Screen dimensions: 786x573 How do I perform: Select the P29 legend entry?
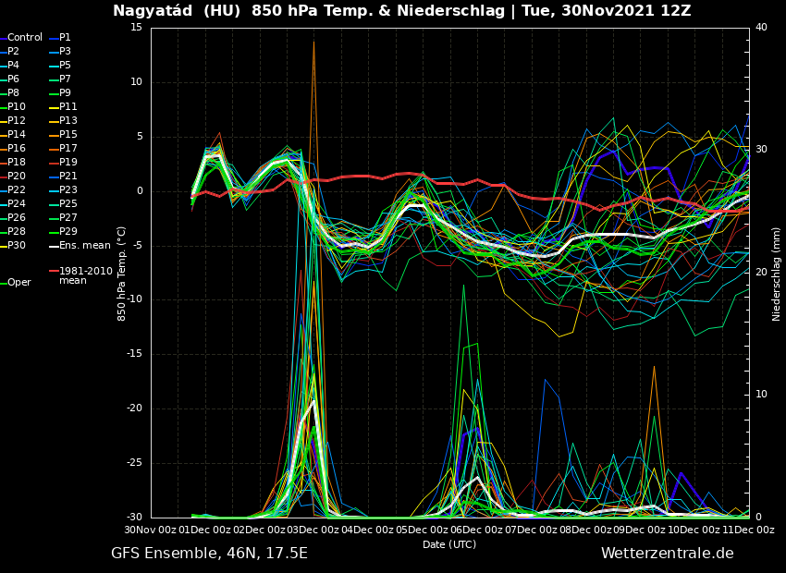click(68, 232)
